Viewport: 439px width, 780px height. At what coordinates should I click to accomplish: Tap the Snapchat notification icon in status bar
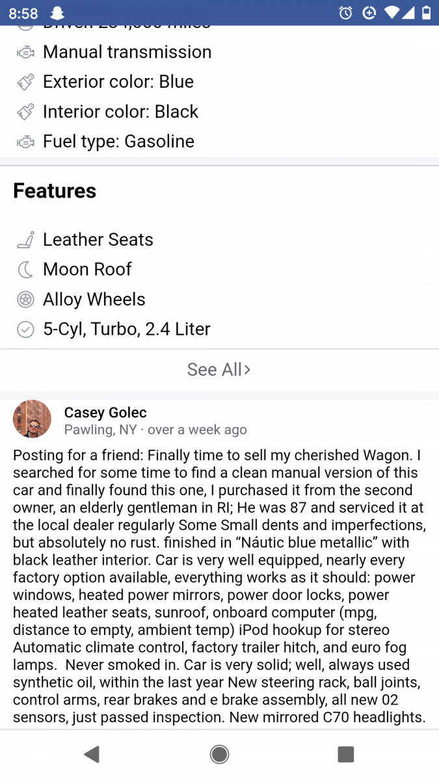click(x=57, y=13)
